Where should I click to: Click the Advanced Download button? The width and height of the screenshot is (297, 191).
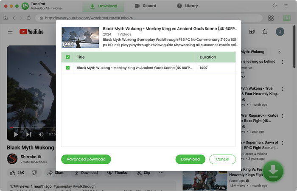(x=86, y=159)
